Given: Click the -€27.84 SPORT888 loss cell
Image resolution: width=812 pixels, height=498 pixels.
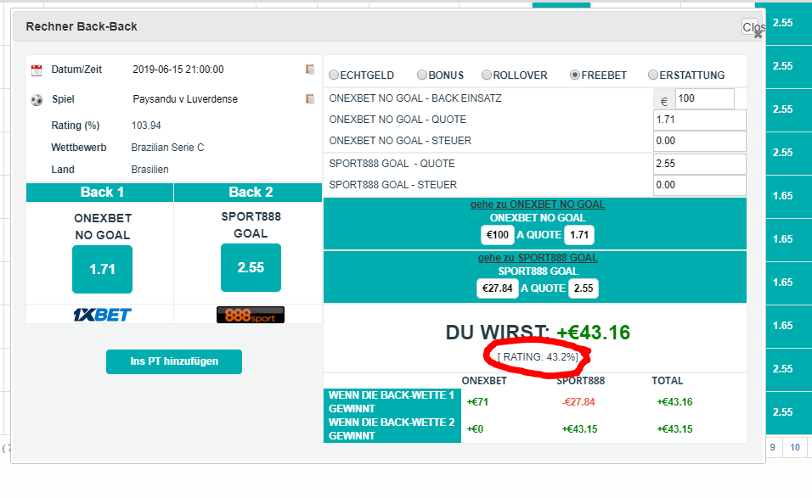Looking at the screenshot, I should (578, 402).
